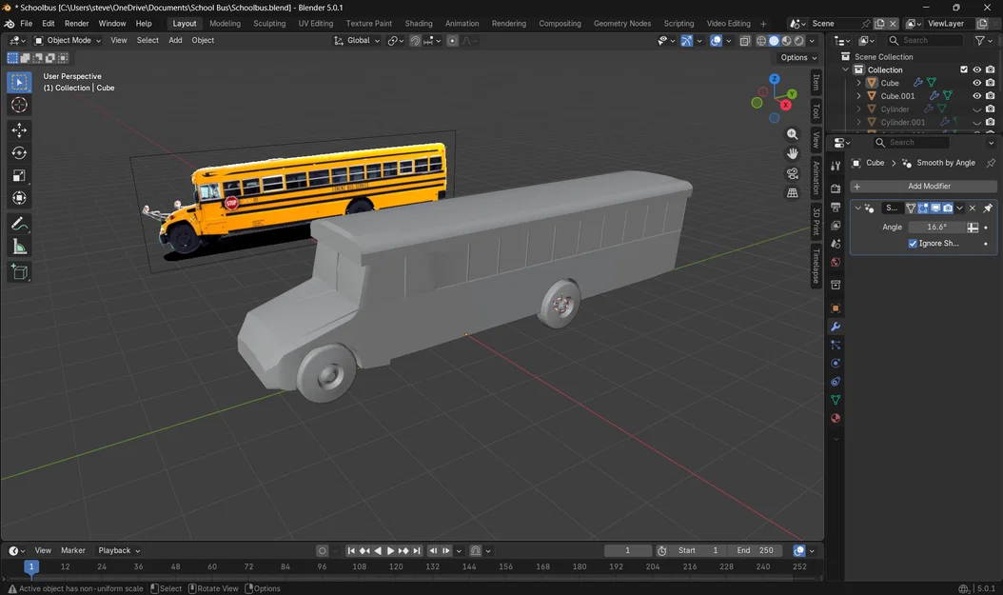Image resolution: width=1003 pixels, height=595 pixels.
Task: Open the Render menu
Action: [77, 24]
